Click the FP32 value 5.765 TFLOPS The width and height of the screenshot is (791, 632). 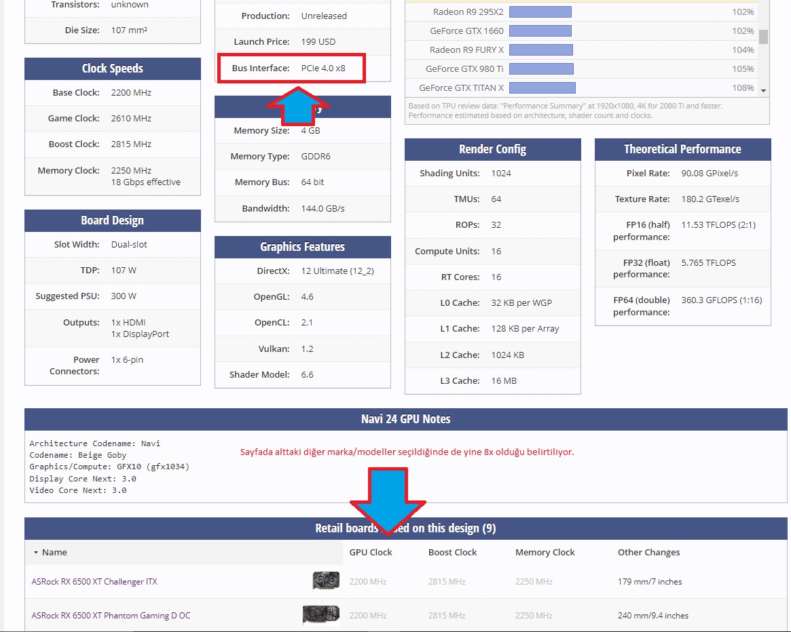click(x=708, y=262)
